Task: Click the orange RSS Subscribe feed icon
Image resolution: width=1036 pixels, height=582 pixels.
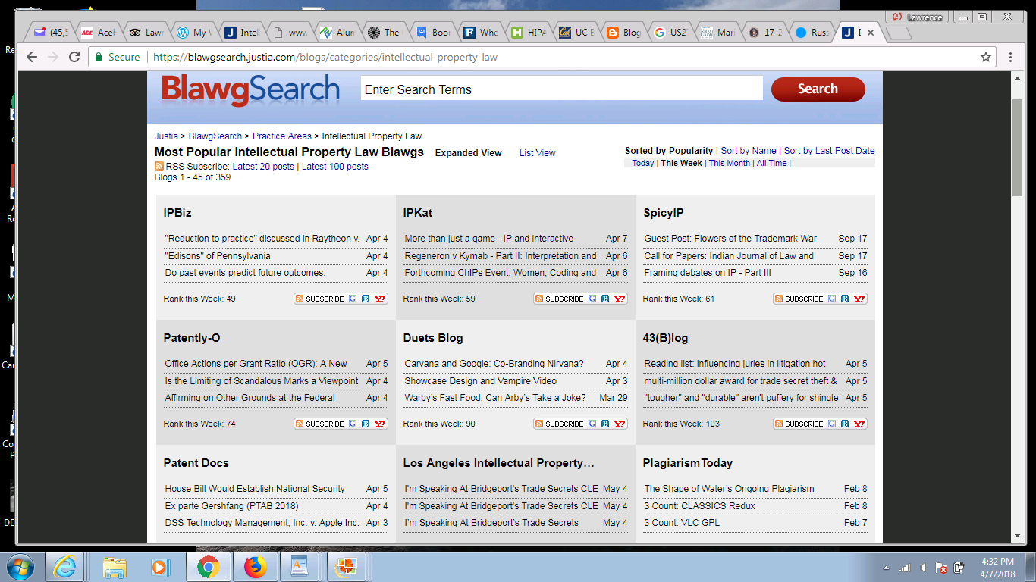Action: (159, 167)
